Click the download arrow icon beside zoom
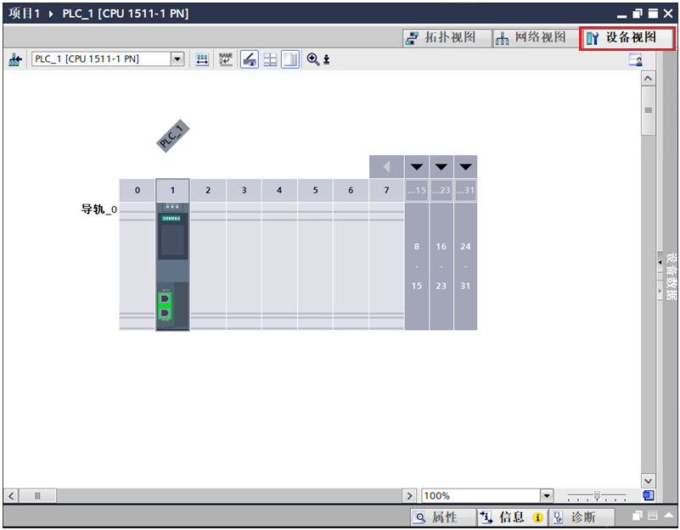 pos(327,60)
